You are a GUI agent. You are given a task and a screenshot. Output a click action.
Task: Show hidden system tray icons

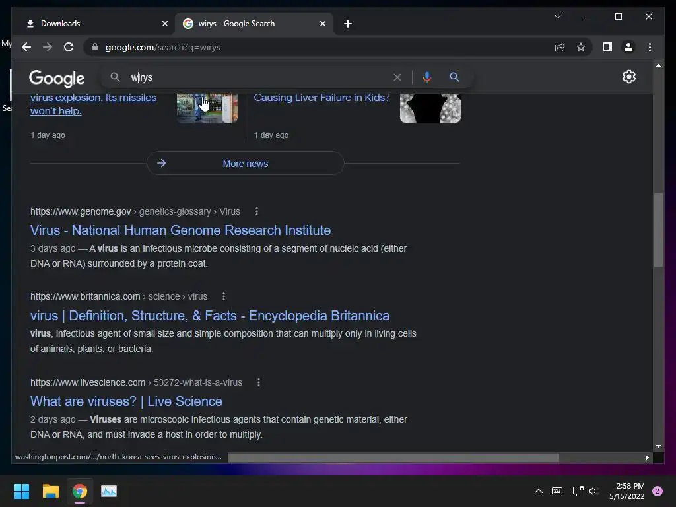click(x=539, y=491)
